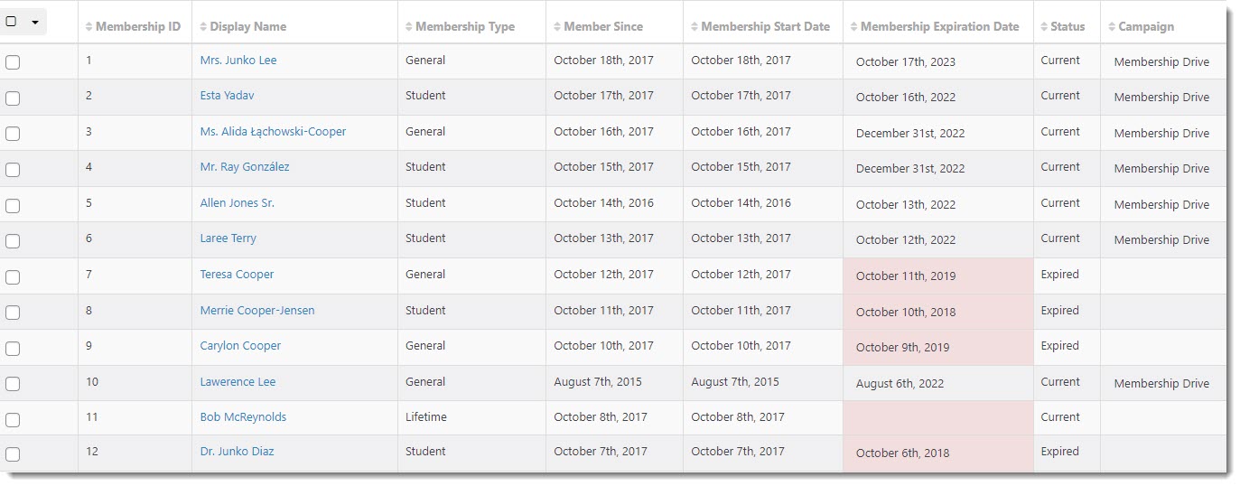This screenshot has width=1240, height=486.
Task: Click sort icon for Membership Start Date
Action: pos(695,27)
